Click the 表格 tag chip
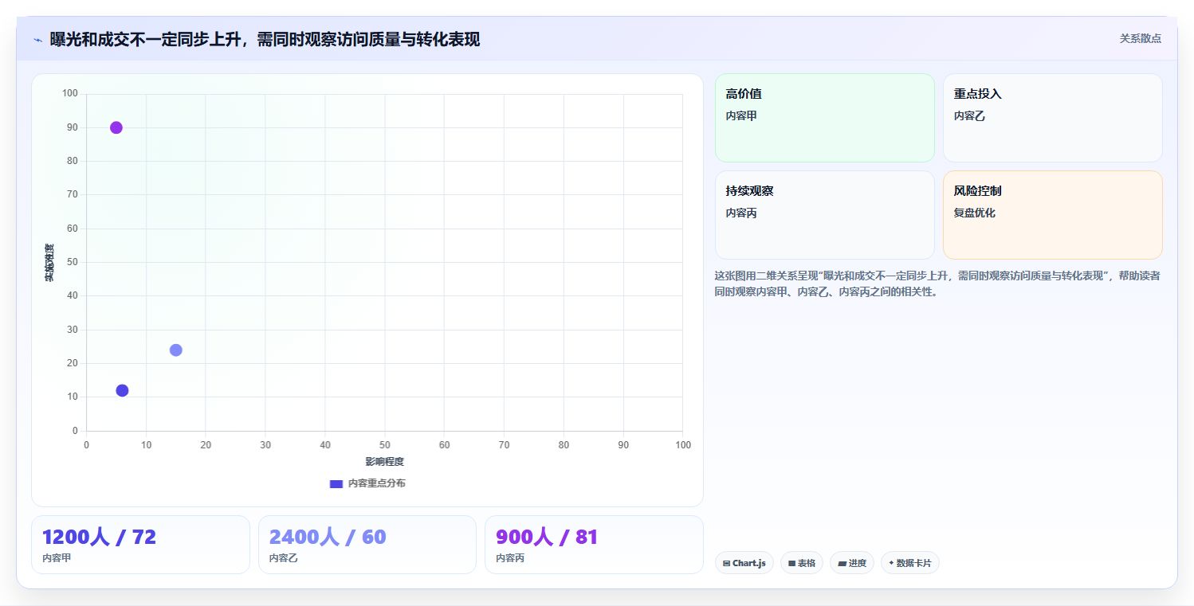Image resolution: width=1194 pixels, height=606 pixels. (x=801, y=563)
